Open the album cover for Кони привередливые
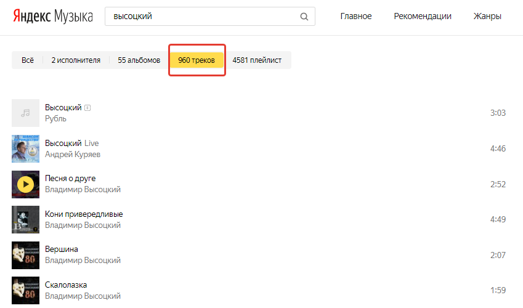 [x=25, y=219]
